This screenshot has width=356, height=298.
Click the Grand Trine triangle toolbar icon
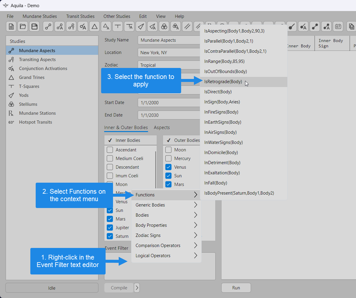coord(95,27)
